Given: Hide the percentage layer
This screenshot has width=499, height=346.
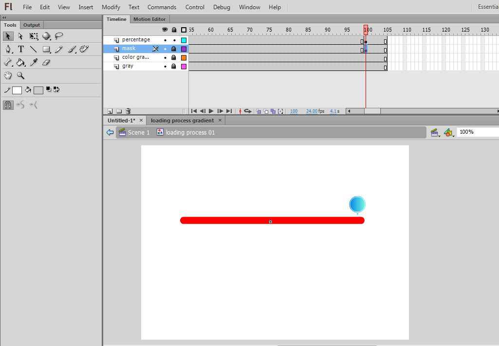Looking at the screenshot, I should coord(165,40).
